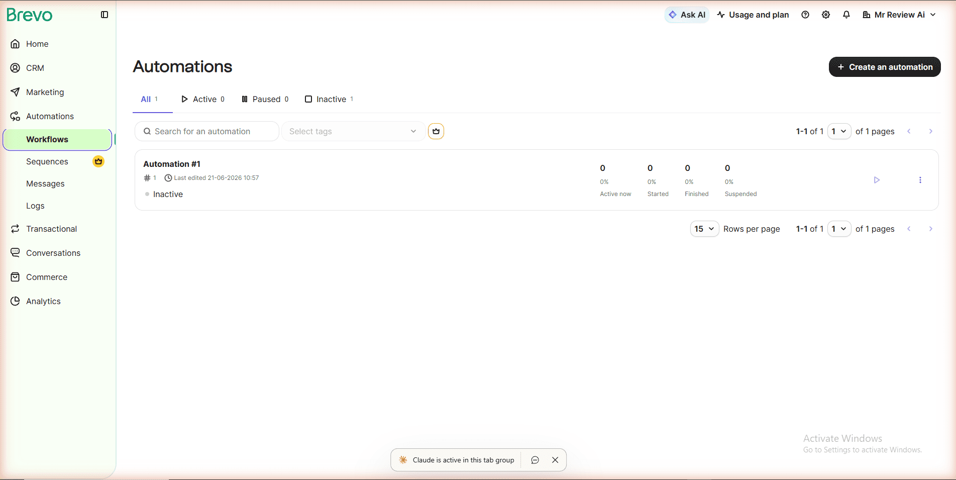This screenshot has width=956, height=480.
Task: Open Conversations in sidebar
Action: 53,253
